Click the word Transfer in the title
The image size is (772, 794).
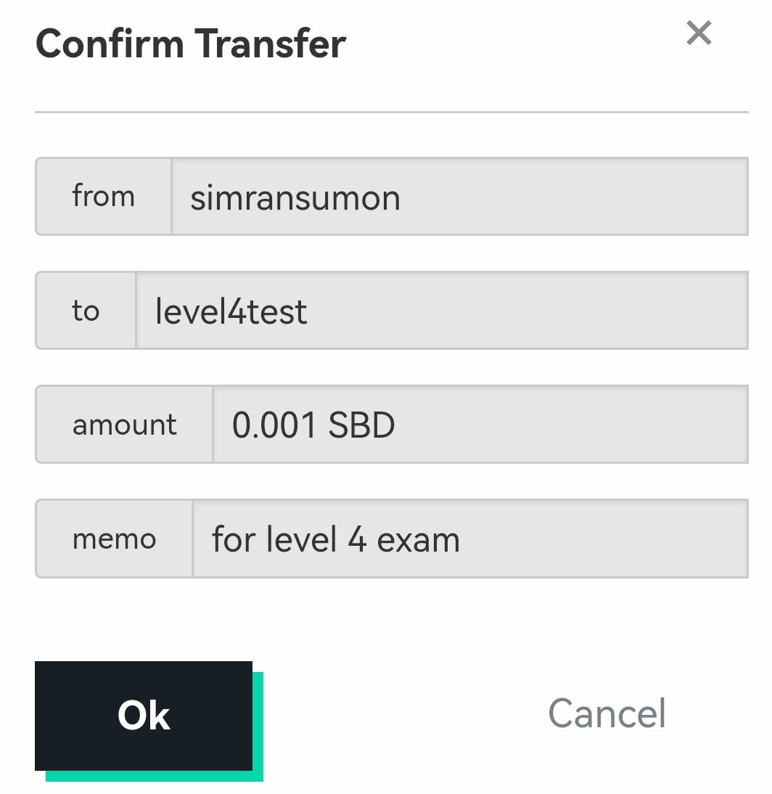pyautogui.click(x=268, y=44)
